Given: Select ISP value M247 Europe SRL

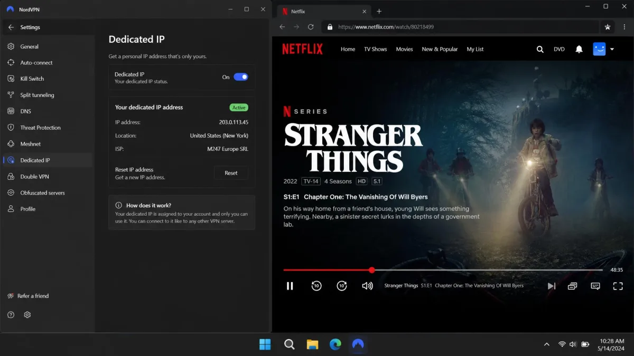Looking at the screenshot, I should [x=228, y=149].
